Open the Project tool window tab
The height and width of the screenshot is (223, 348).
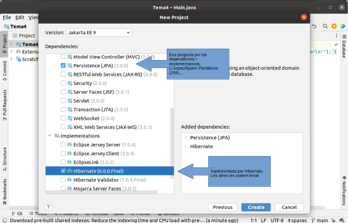4,43
